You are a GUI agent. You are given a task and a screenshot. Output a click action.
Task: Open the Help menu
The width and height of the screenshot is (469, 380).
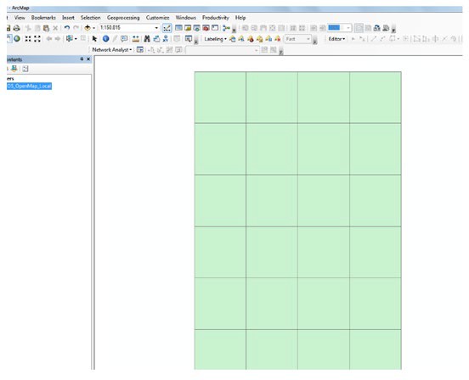240,18
